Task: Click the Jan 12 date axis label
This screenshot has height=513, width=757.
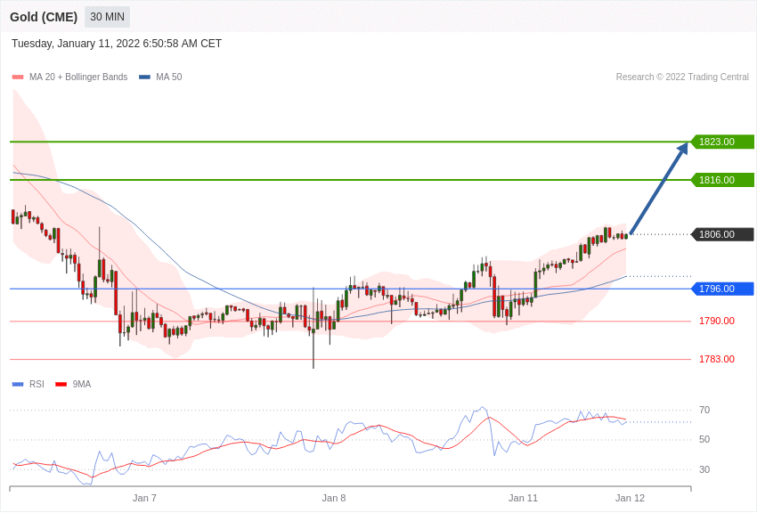Action: coord(630,498)
